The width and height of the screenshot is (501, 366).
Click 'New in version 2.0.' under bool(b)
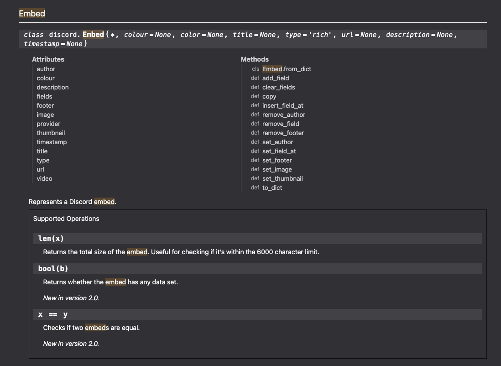[71, 298]
